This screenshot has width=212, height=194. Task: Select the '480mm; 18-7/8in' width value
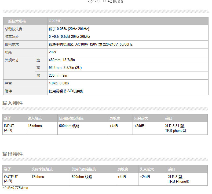(62, 60)
